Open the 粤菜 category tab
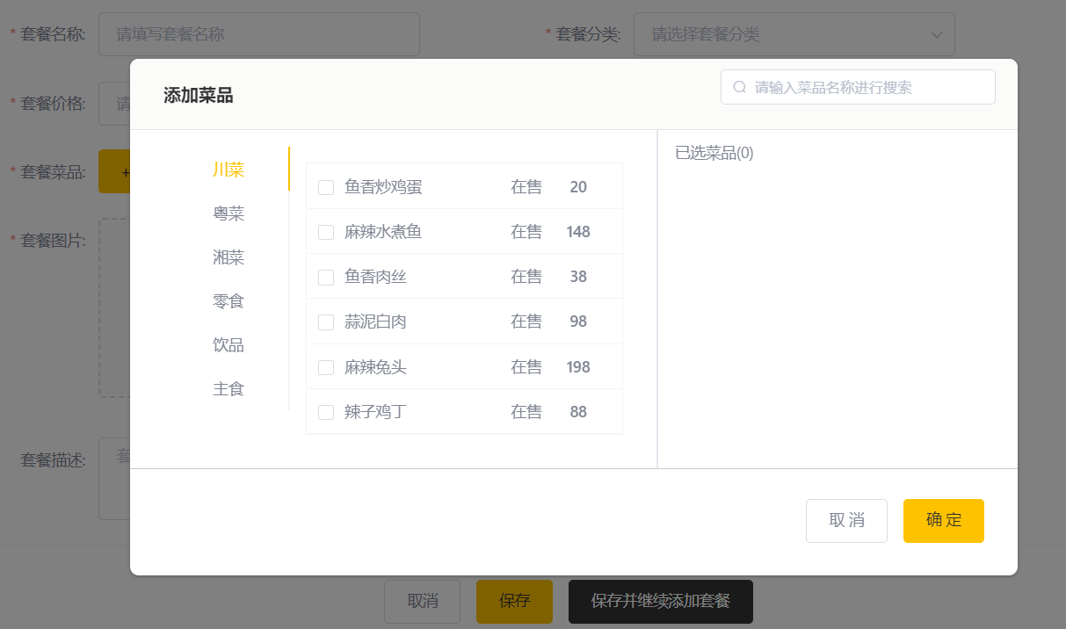Viewport: 1066px width, 629px height. tap(228, 213)
